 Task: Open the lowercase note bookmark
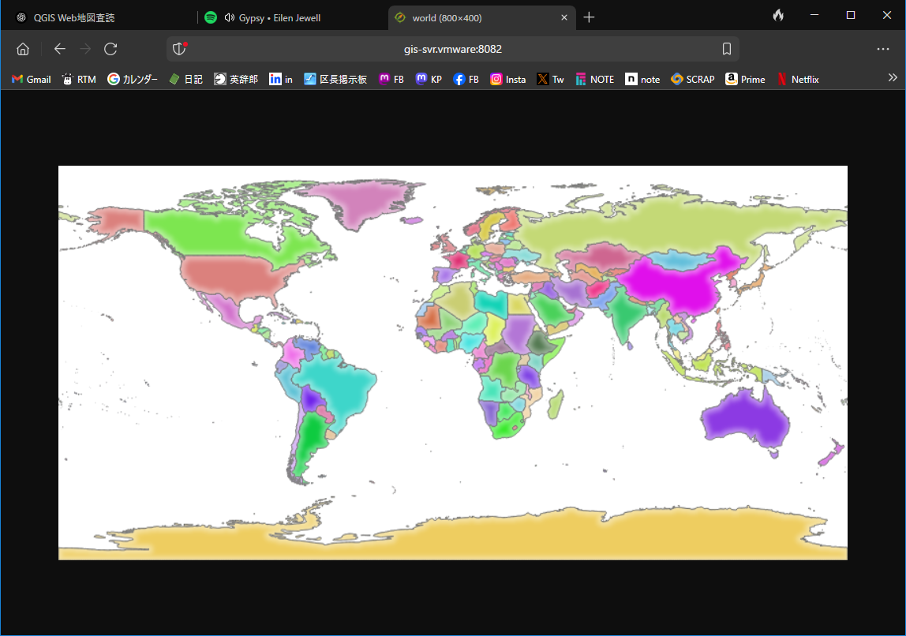pyautogui.click(x=642, y=79)
